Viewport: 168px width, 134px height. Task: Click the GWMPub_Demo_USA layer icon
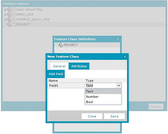(9, 20)
